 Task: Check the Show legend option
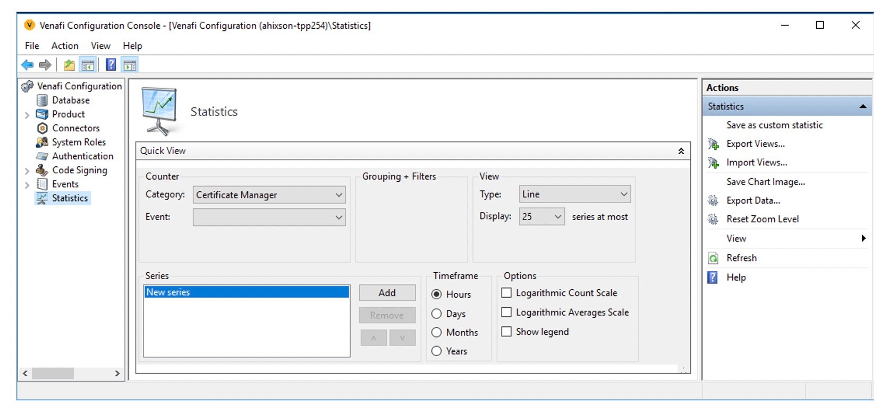coord(506,332)
